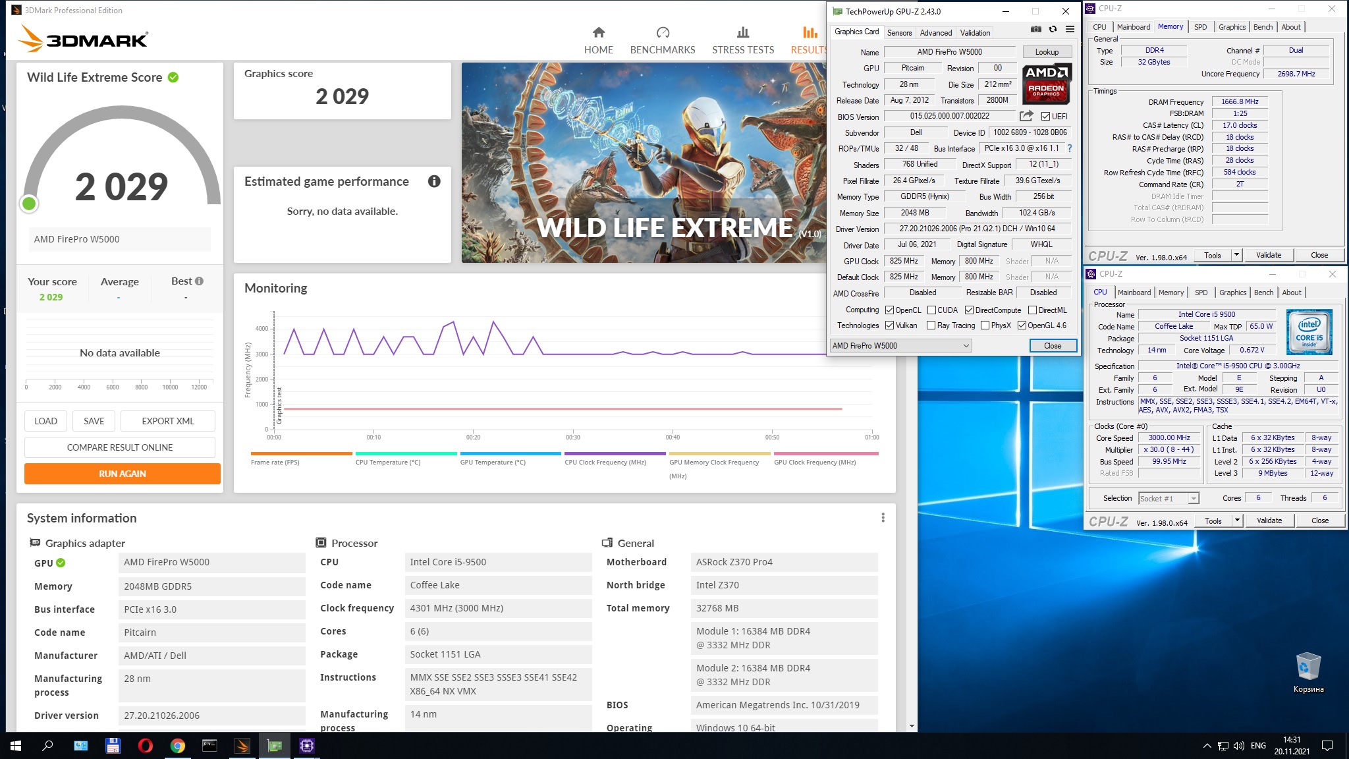Click Bus Interface question mark in GPU-Z
This screenshot has height=759, width=1349.
1070,148
